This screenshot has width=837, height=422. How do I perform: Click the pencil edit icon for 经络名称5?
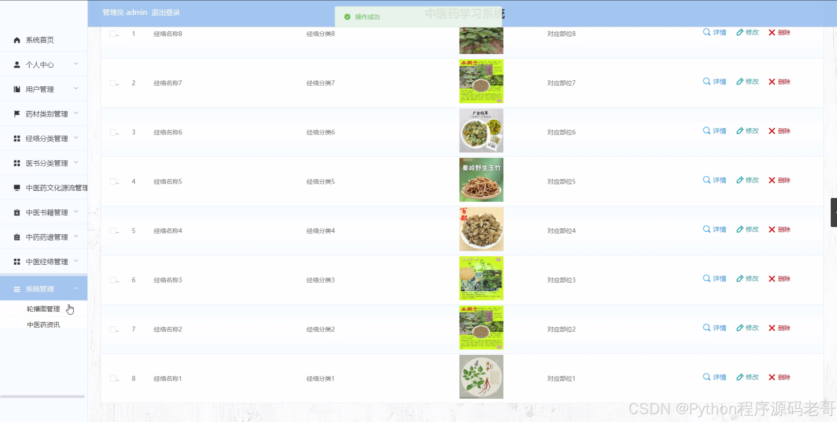click(x=740, y=180)
